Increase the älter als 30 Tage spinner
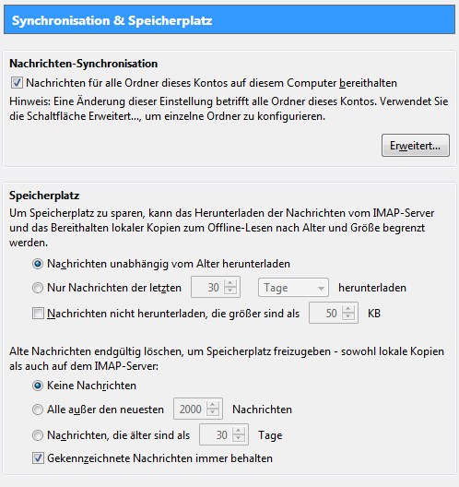The image size is (459, 487). tap(239, 431)
